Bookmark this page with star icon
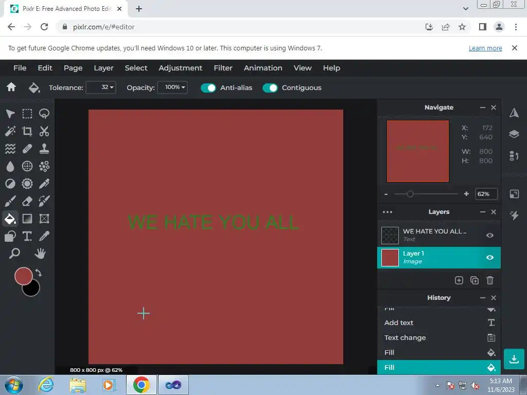Screen dimensions: 527x395 pos(462,27)
